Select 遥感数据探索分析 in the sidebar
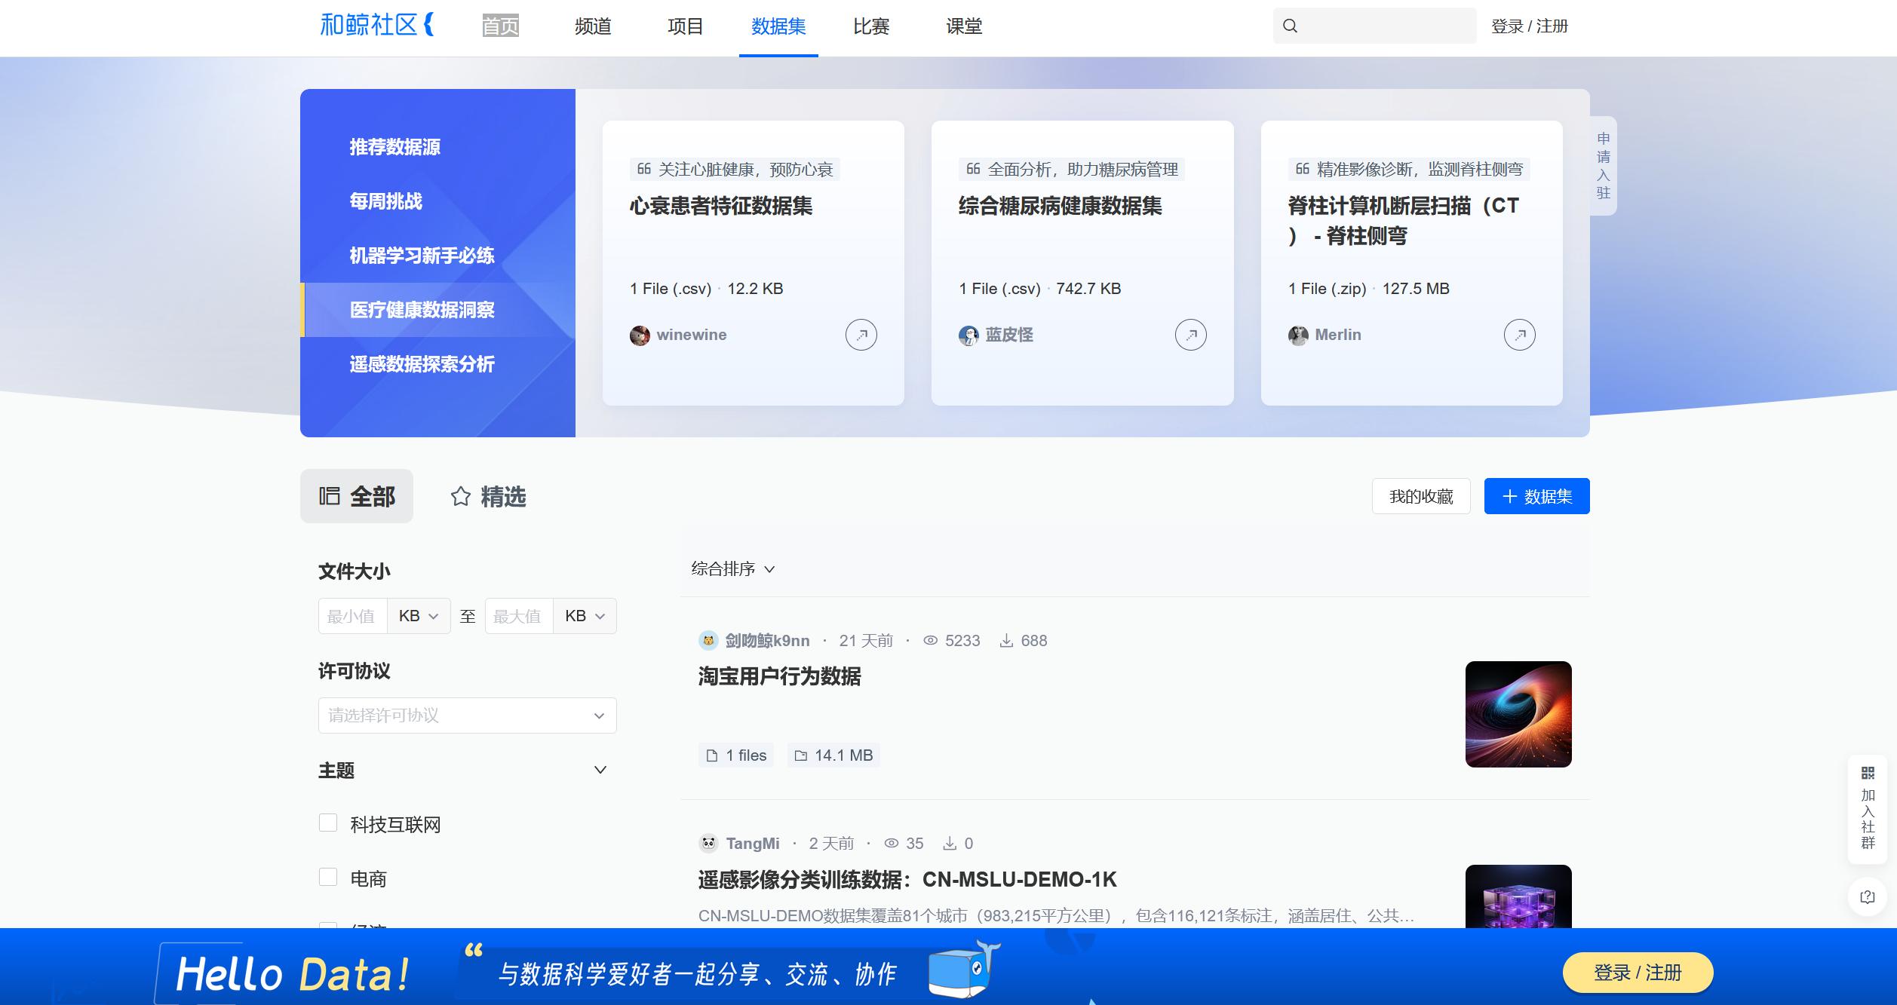1897x1005 pixels. point(422,364)
